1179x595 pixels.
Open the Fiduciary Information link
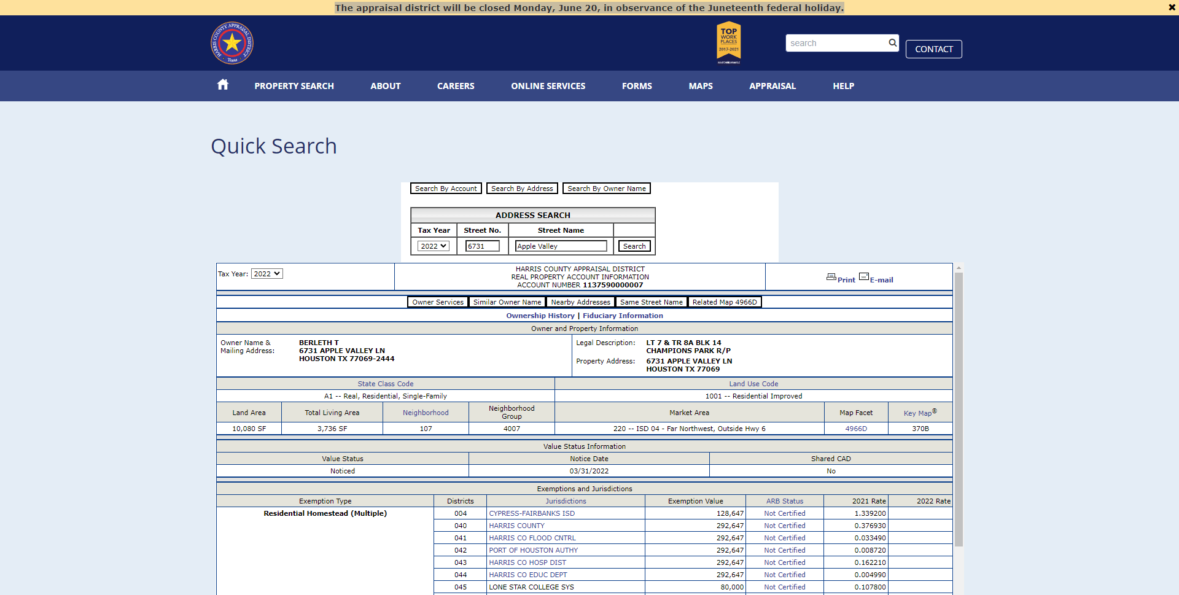[x=623, y=316]
